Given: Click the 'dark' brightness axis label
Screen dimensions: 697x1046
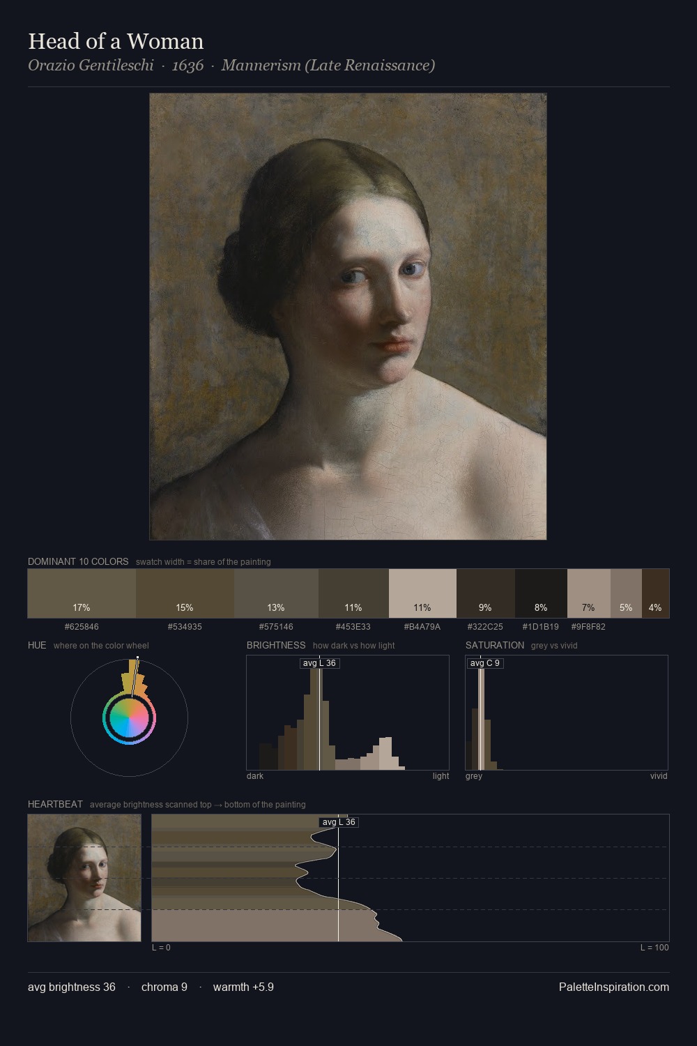Looking at the screenshot, I should (255, 776).
